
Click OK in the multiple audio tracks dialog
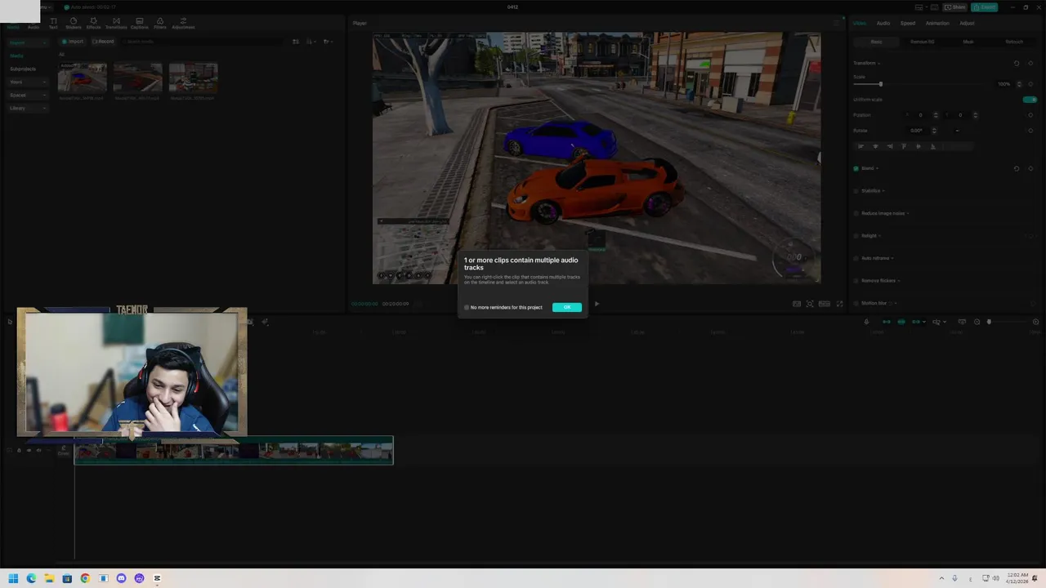566,307
